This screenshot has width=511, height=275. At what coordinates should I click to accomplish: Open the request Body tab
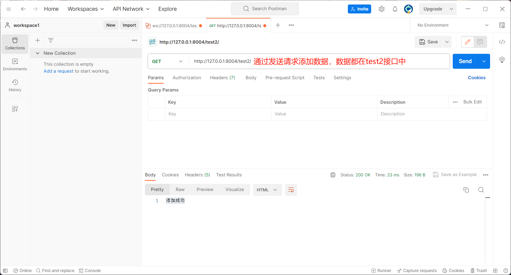click(x=251, y=78)
